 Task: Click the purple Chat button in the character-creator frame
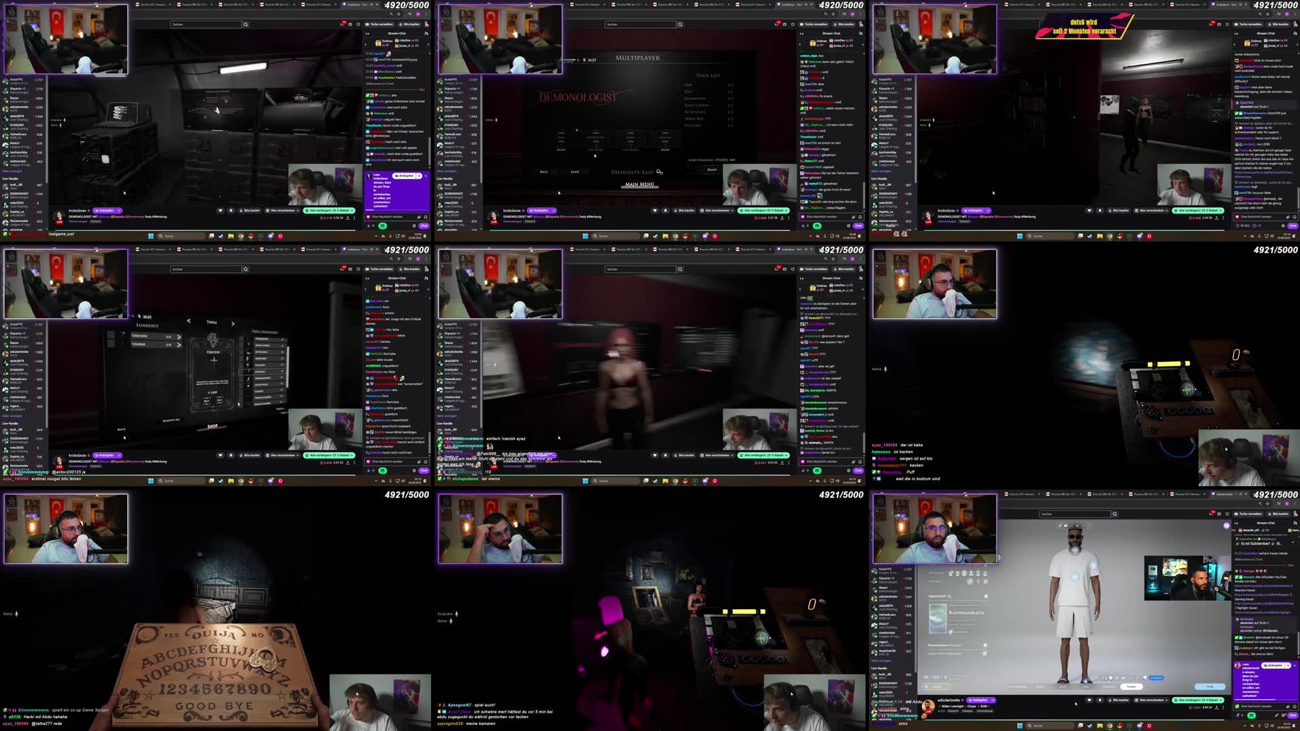(x=1293, y=715)
